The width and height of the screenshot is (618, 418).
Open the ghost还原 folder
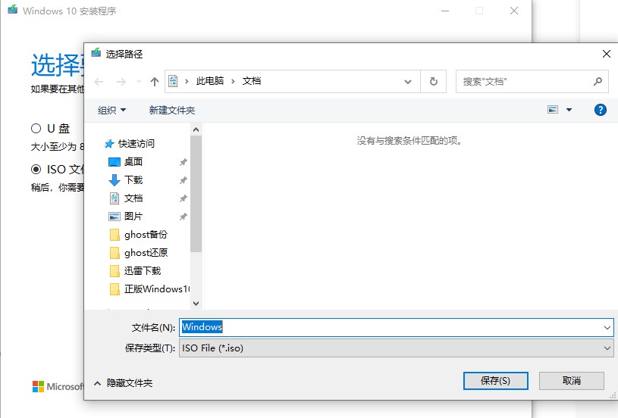[146, 253]
